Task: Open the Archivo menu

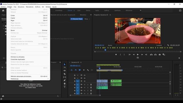Action: (x=3, y=7)
